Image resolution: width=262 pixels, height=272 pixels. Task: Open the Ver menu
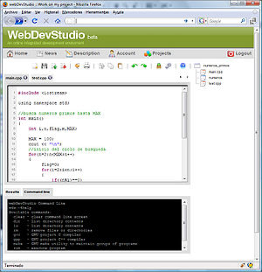click(x=37, y=12)
